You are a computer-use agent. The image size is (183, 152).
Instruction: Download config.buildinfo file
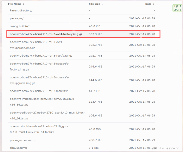[x=20, y=26]
